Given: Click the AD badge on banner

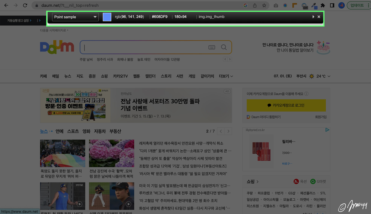Looking at the screenshot, I should coord(227,91).
